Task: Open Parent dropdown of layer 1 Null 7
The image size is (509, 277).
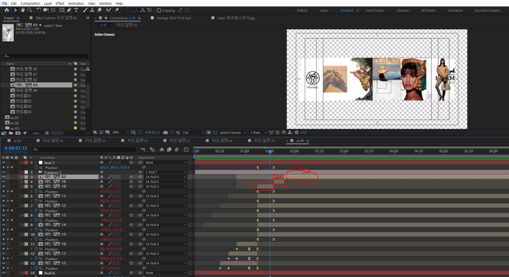Action: [x=165, y=163]
